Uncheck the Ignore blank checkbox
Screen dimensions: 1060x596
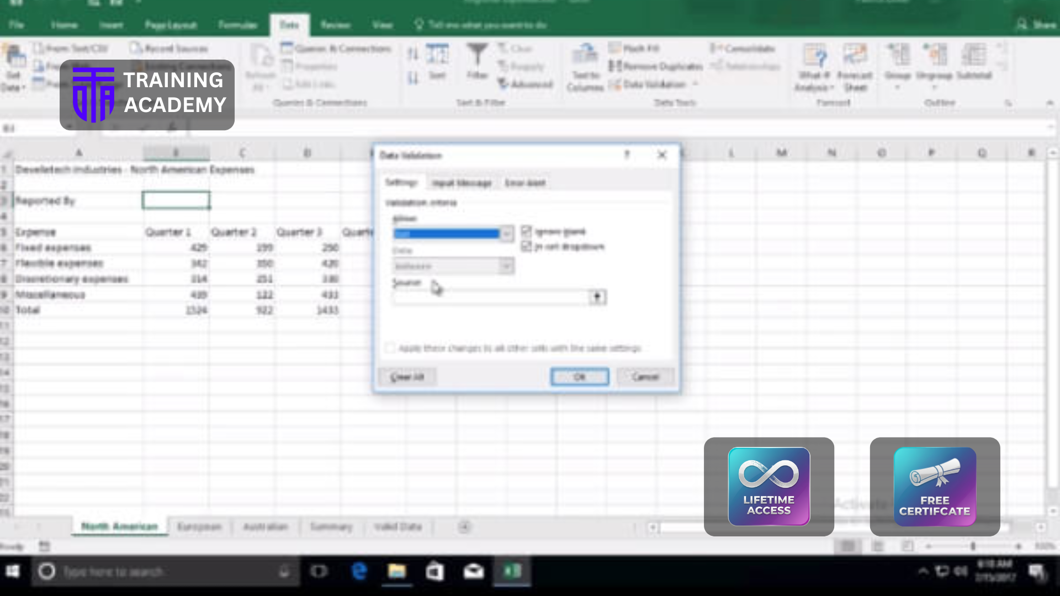pos(527,231)
